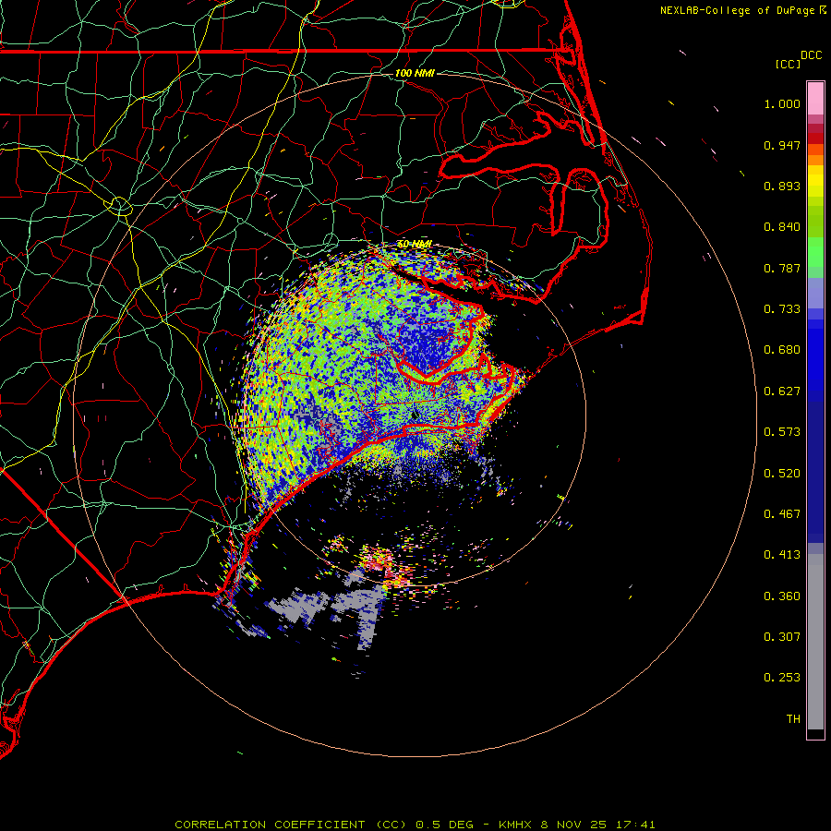This screenshot has width=831, height=831.
Task: Click the NEXLAB-College of DuPage label
Action: click(737, 10)
